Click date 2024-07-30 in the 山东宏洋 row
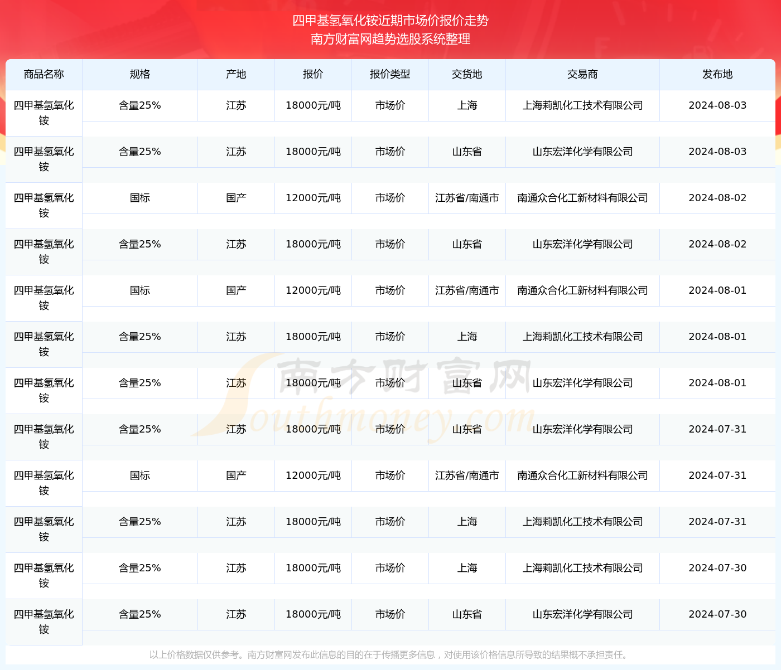This screenshot has width=781, height=670. (x=717, y=614)
